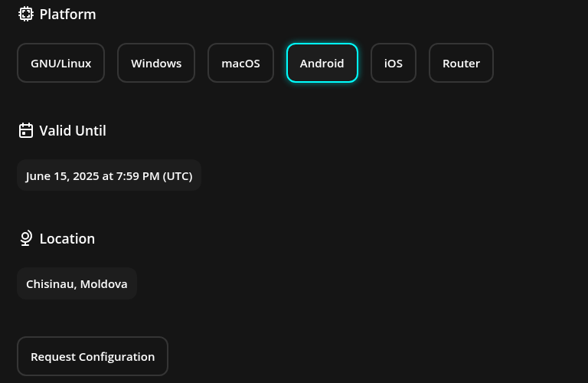Select the Router platform button
The image size is (588, 383).
coord(461,63)
